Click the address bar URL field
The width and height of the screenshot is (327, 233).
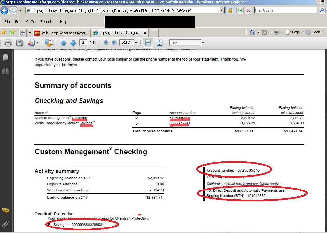pyautogui.click(x=123, y=11)
